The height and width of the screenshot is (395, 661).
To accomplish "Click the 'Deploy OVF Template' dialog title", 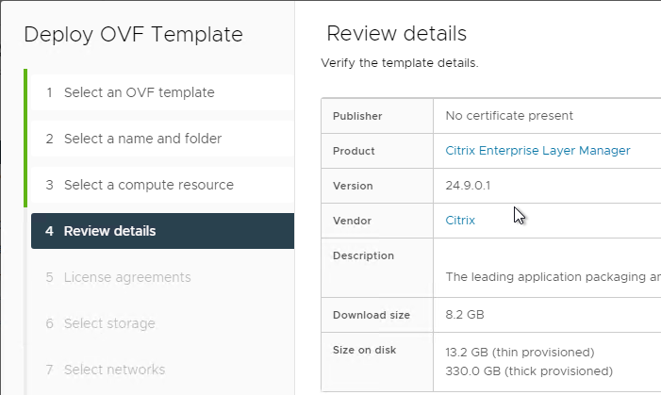I will [133, 34].
